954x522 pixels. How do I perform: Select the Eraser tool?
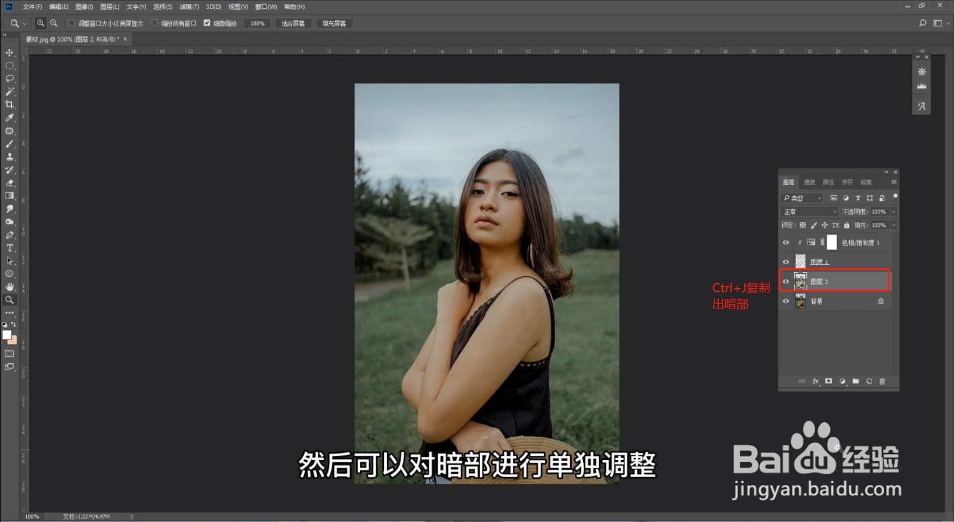tap(10, 183)
